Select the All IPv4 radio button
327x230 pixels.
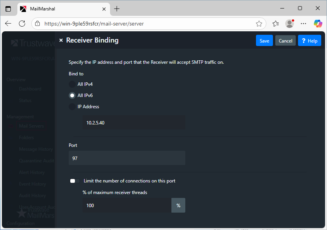(72, 84)
